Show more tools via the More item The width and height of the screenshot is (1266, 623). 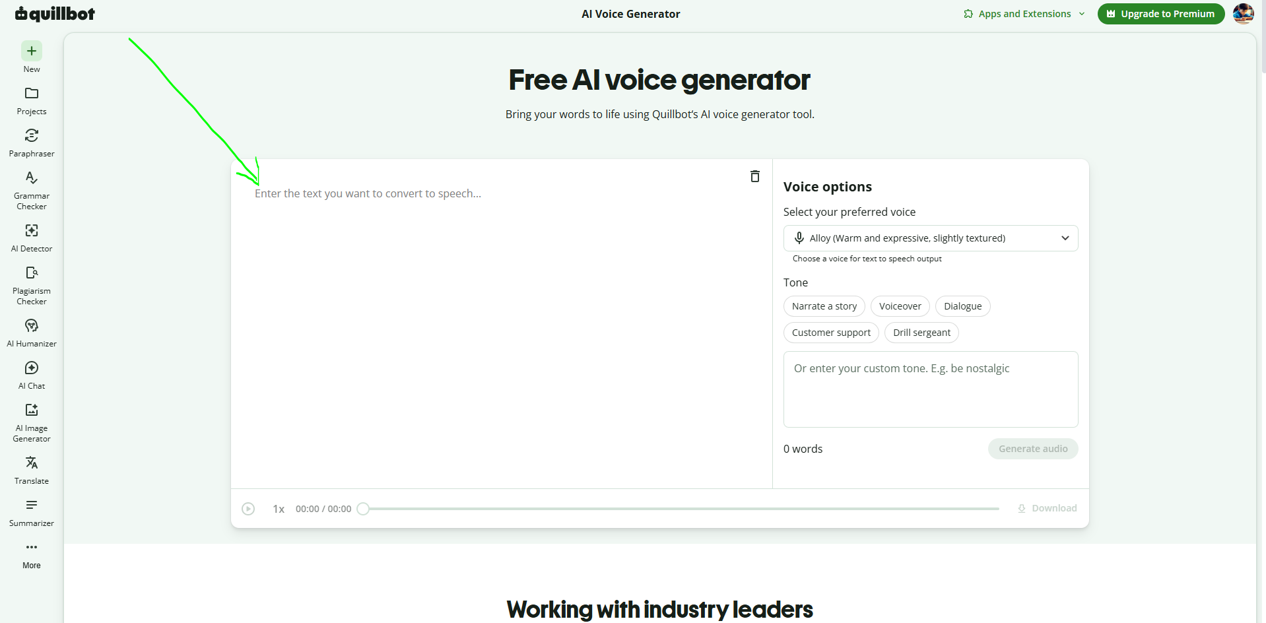point(32,554)
